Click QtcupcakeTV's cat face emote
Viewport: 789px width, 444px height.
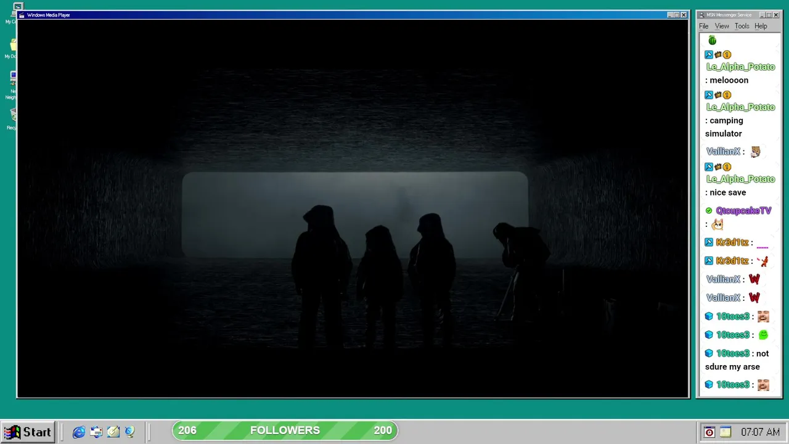click(717, 224)
